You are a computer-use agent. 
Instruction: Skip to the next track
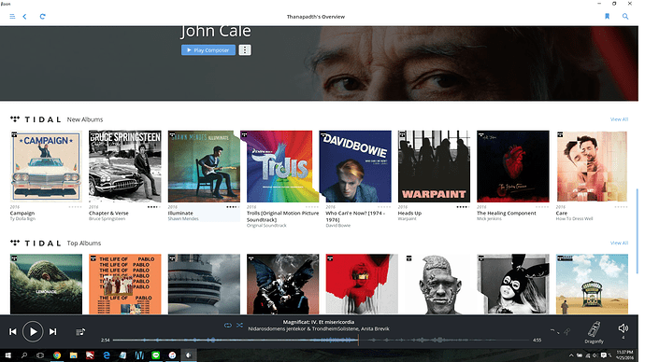tap(52, 331)
